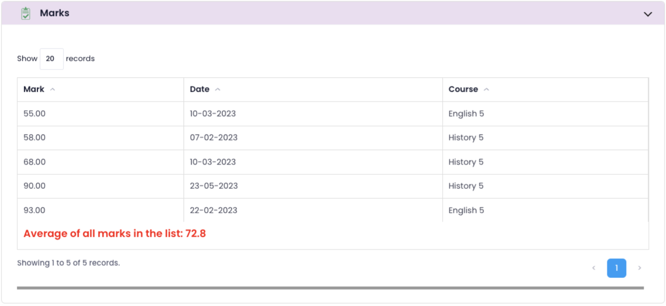Click English 5 in the 93.00 row

pos(466,210)
